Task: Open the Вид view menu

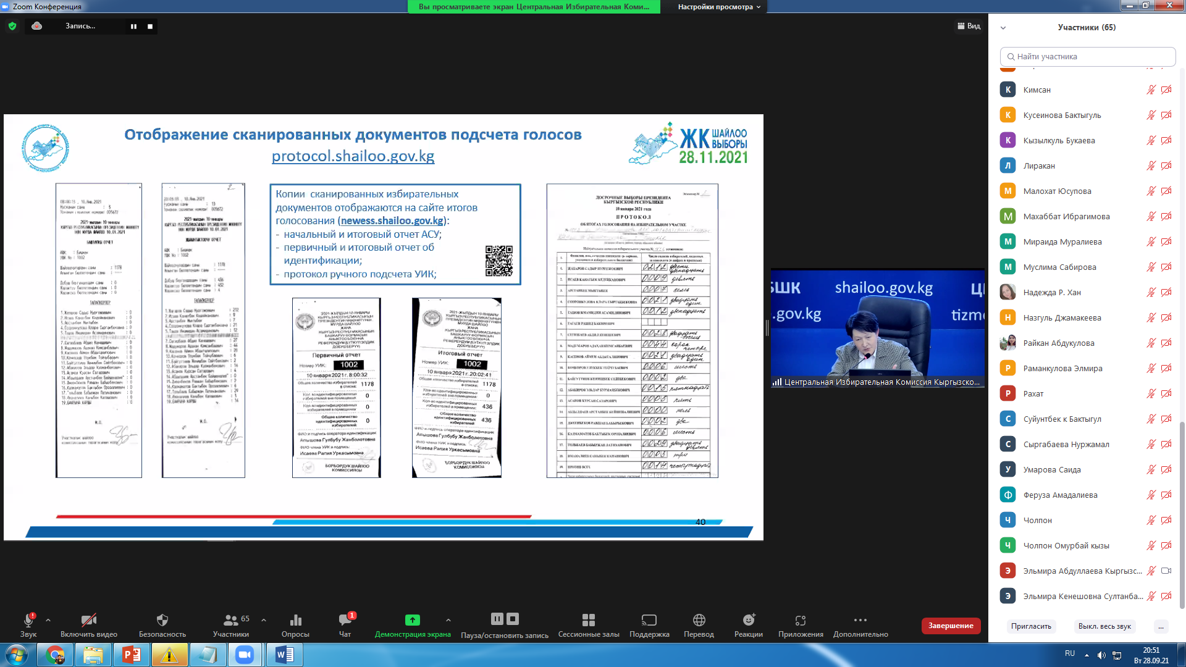Action: (969, 26)
